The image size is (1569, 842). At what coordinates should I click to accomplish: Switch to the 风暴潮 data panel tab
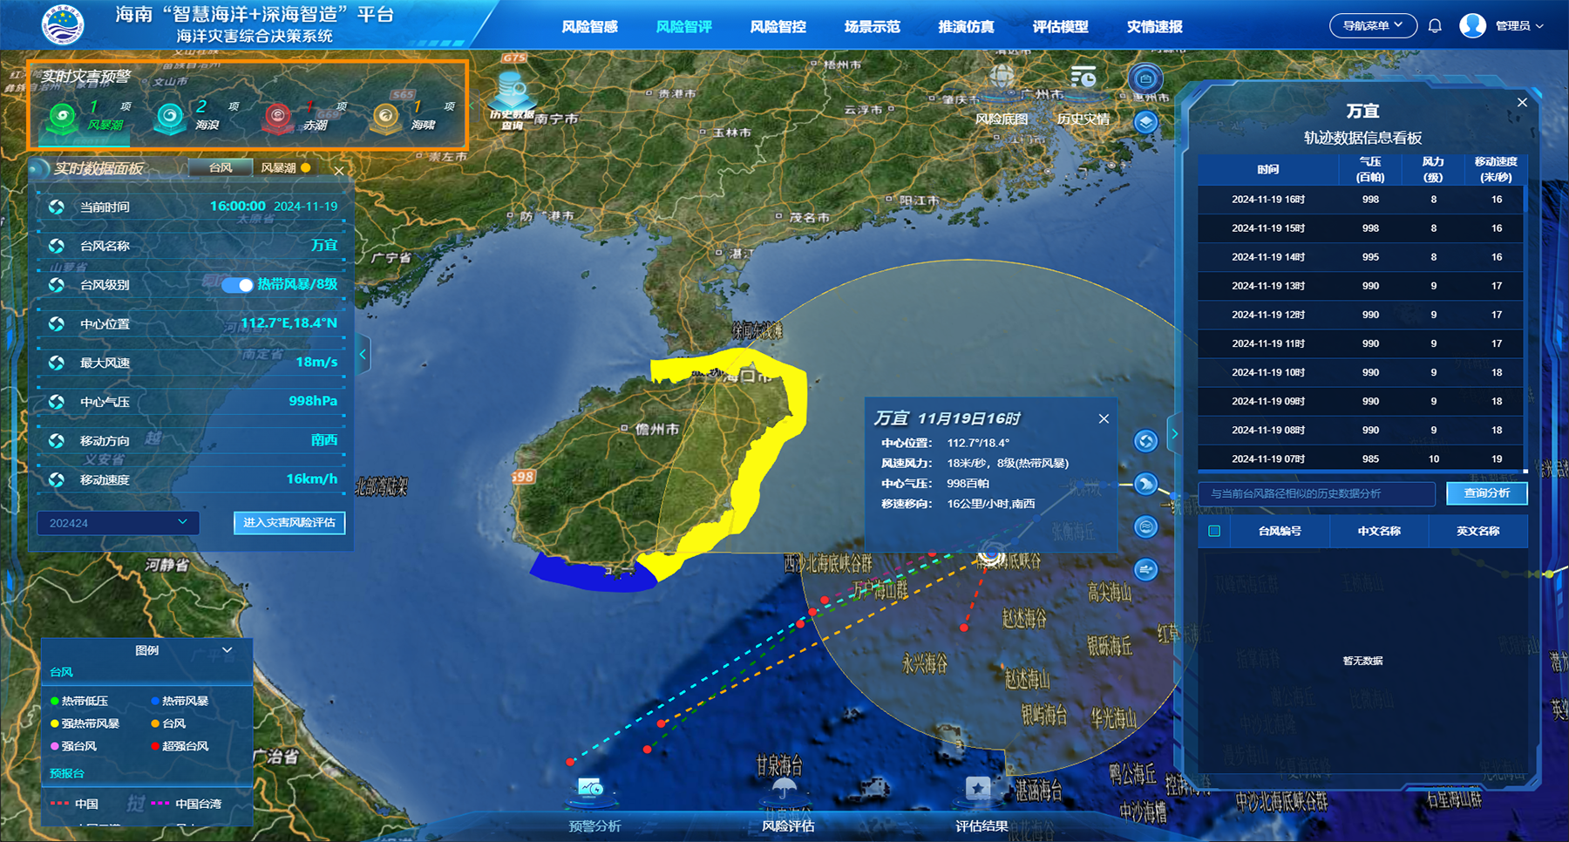279,168
